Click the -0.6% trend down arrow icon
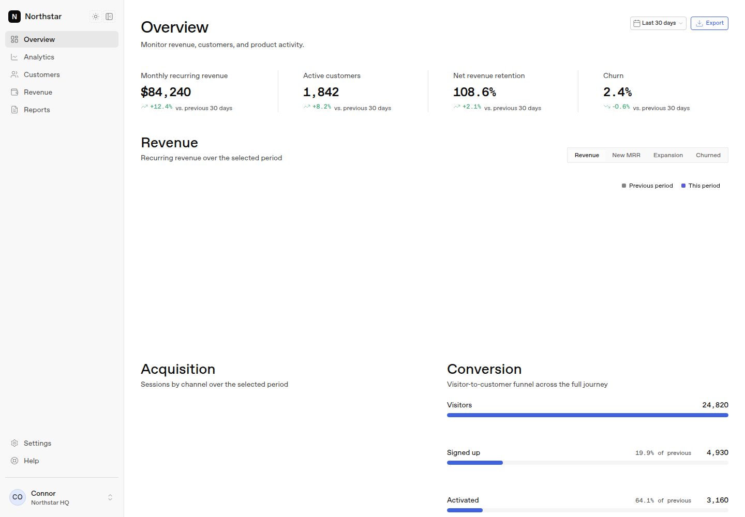The height and width of the screenshot is (517, 745). [607, 107]
